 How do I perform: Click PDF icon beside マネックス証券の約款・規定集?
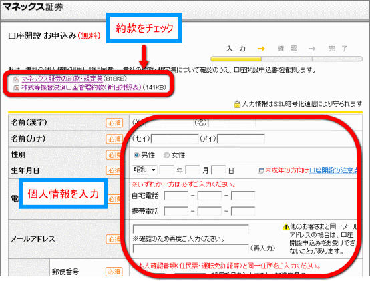click(17, 79)
